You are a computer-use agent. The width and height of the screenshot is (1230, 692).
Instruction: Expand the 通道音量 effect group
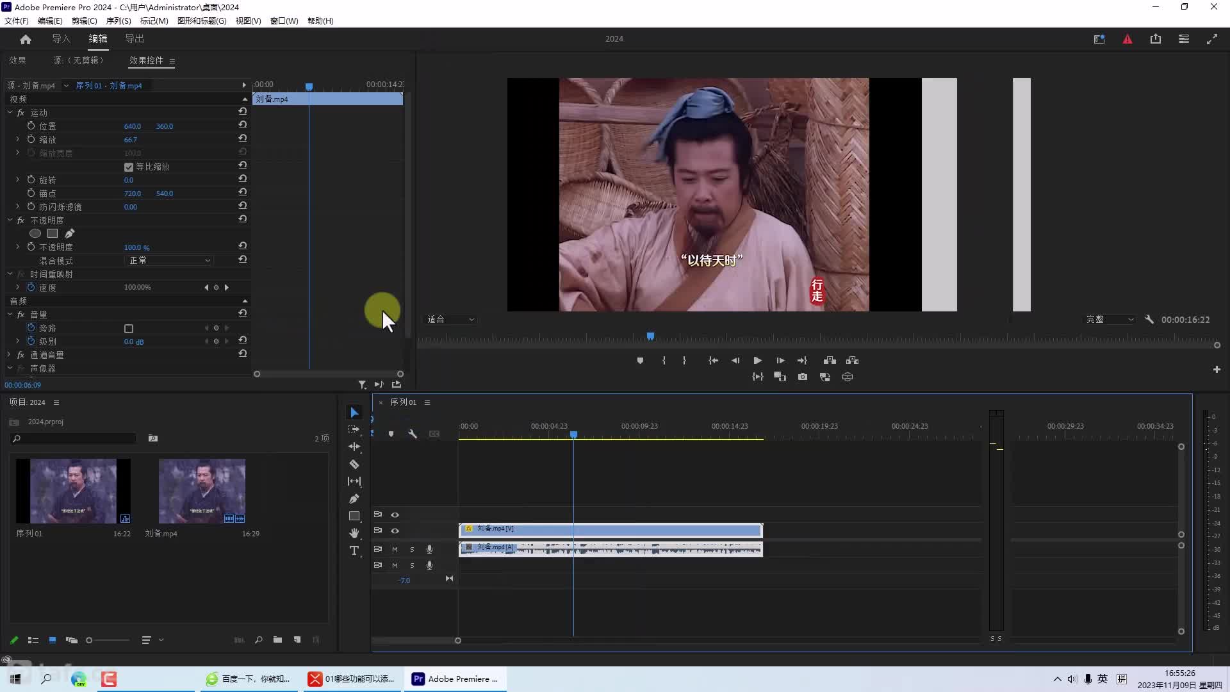point(10,354)
